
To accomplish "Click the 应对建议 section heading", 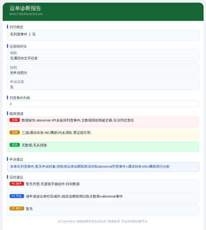I will 16,177.
